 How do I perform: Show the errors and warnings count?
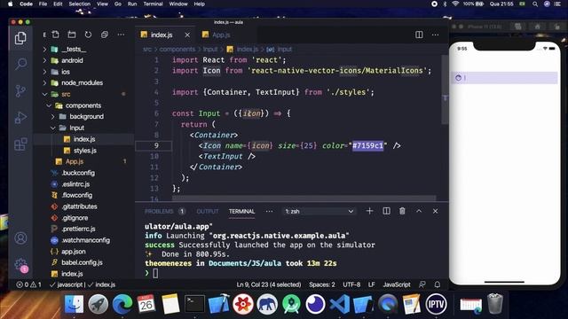tap(28, 284)
